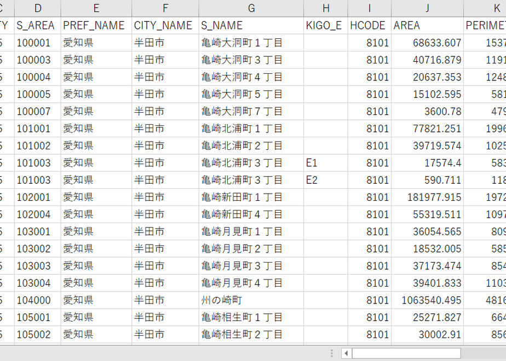Select the HCODE header cell
The width and height of the screenshot is (506, 361).
click(x=370, y=26)
